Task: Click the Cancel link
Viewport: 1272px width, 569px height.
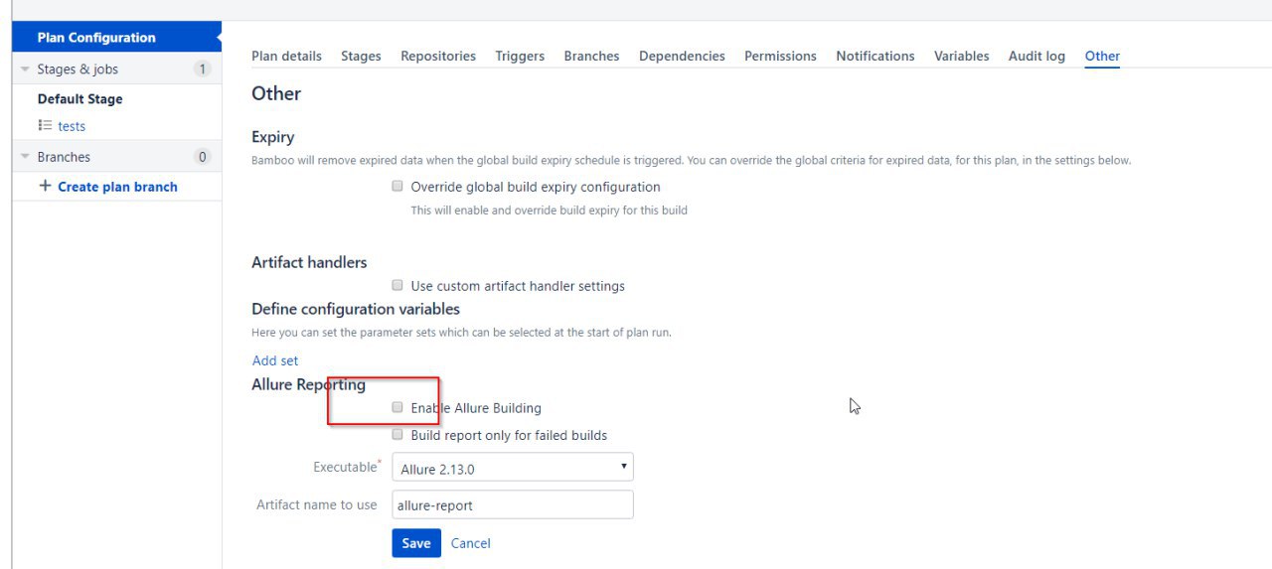Action: point(471,543)
